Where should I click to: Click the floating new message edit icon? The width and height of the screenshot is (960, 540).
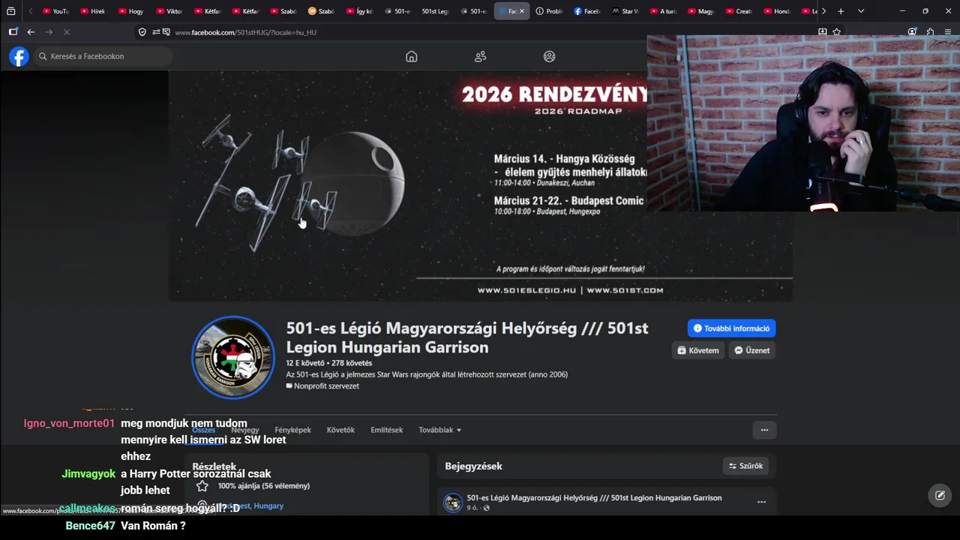[940, 495]
